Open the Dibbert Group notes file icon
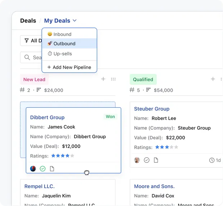223x206 pixels. [x=52, y=169]
